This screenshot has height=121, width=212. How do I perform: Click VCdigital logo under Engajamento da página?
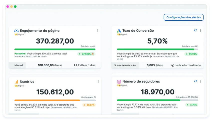(19, 35)
